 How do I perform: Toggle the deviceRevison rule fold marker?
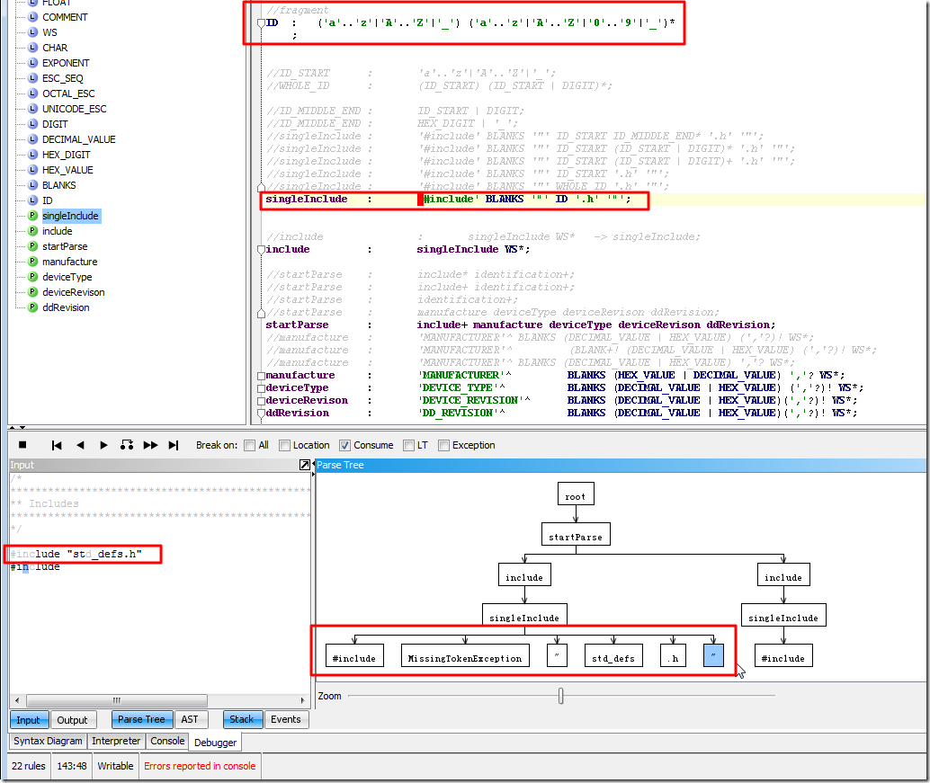tap(261, 401)
